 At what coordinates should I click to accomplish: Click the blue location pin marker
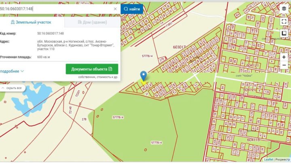(x=143, y=76)
